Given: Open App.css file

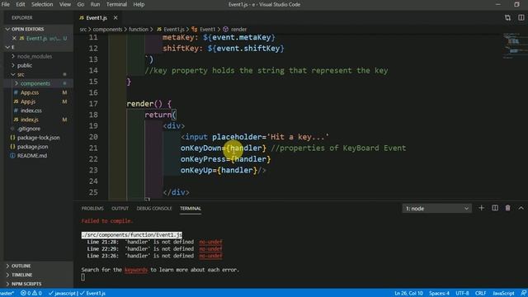Looking at the screenshot, I should pyautogui.click(x=30, y=92).
